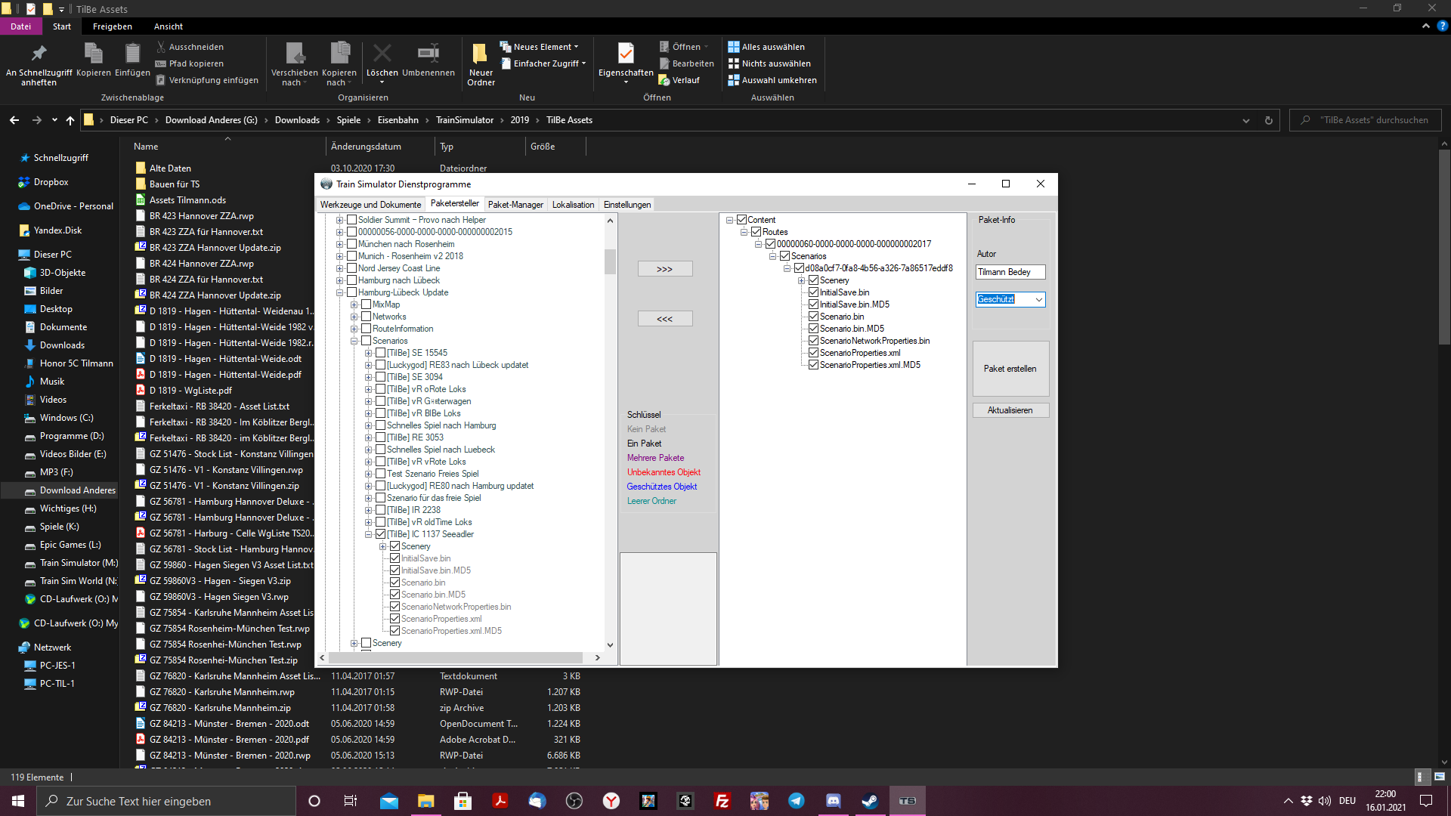Collapse the Hamburg-Lübeck Update node
1451x816 pixels.
pos(339,292)
